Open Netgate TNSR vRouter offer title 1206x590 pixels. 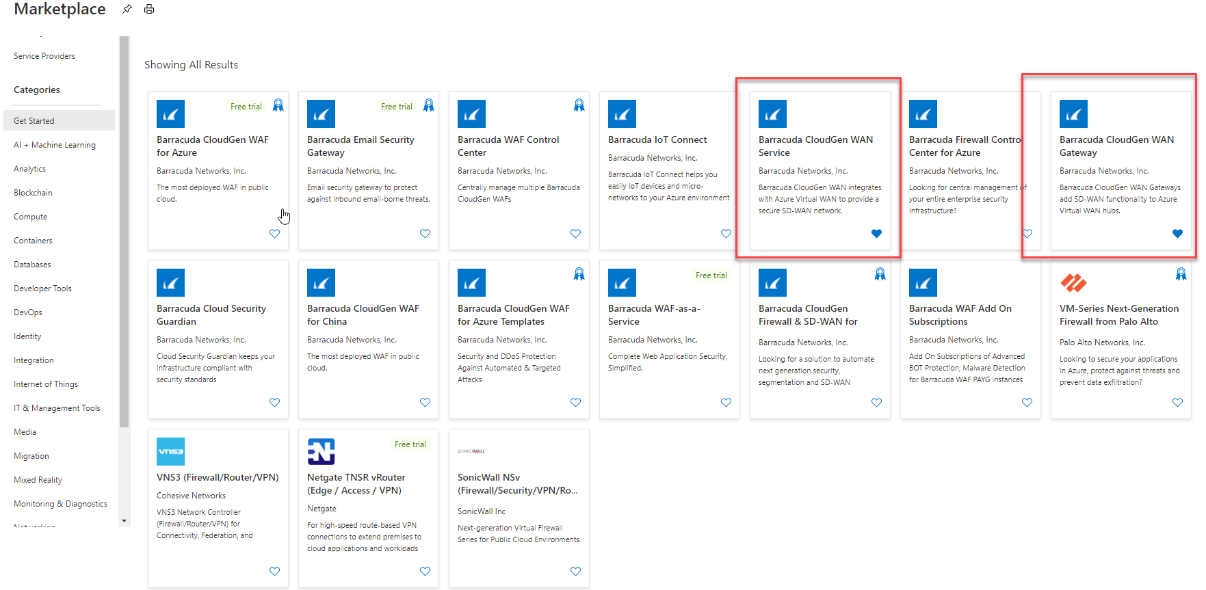coord(356,484)
